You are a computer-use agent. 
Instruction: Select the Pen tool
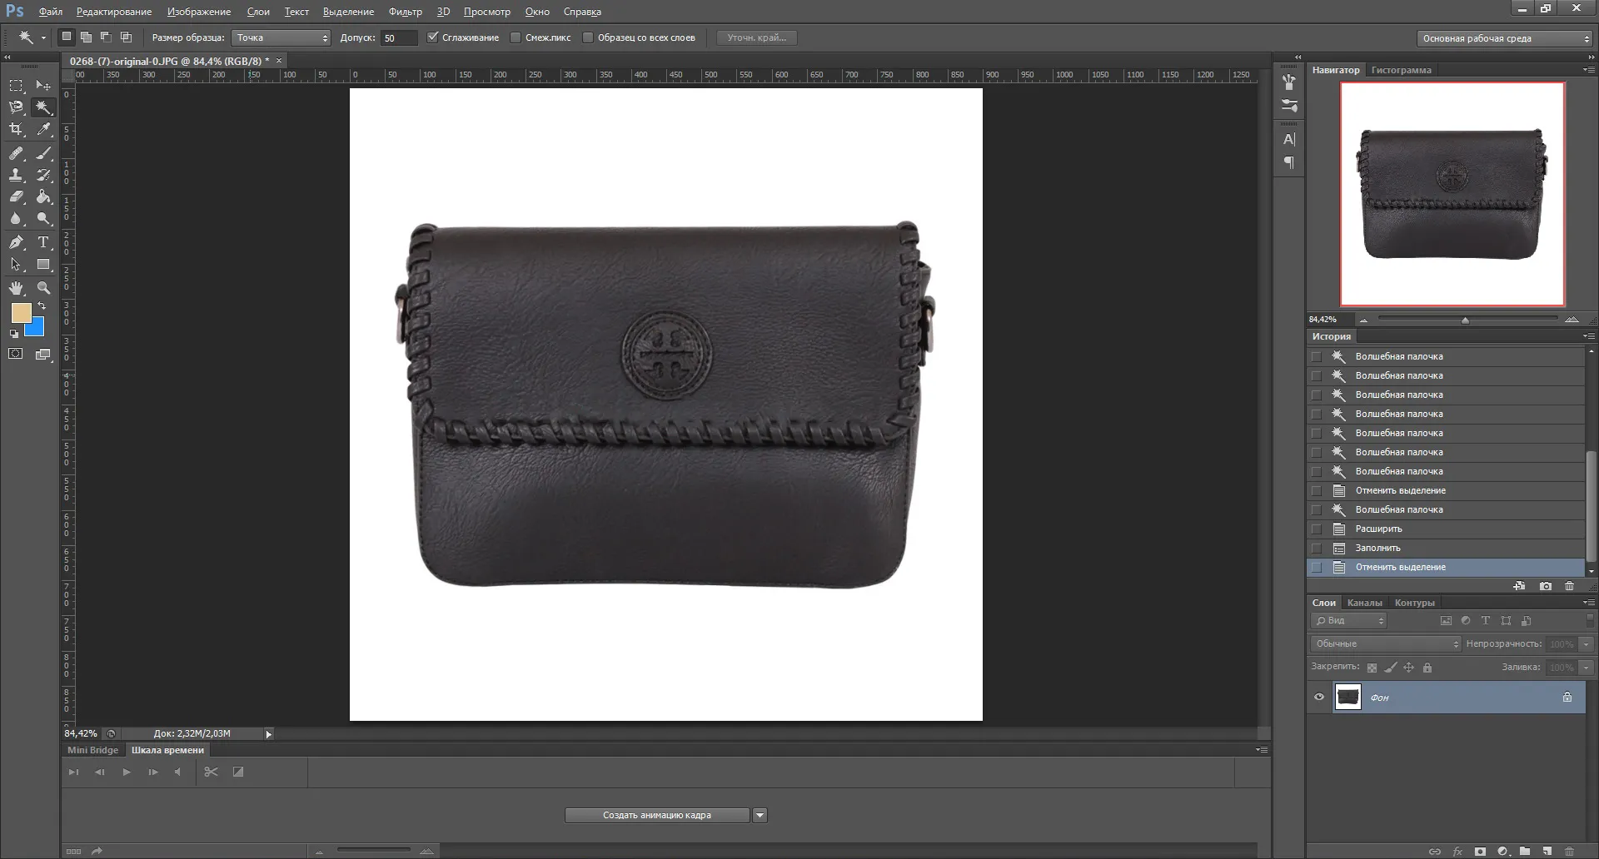(16, 242)
